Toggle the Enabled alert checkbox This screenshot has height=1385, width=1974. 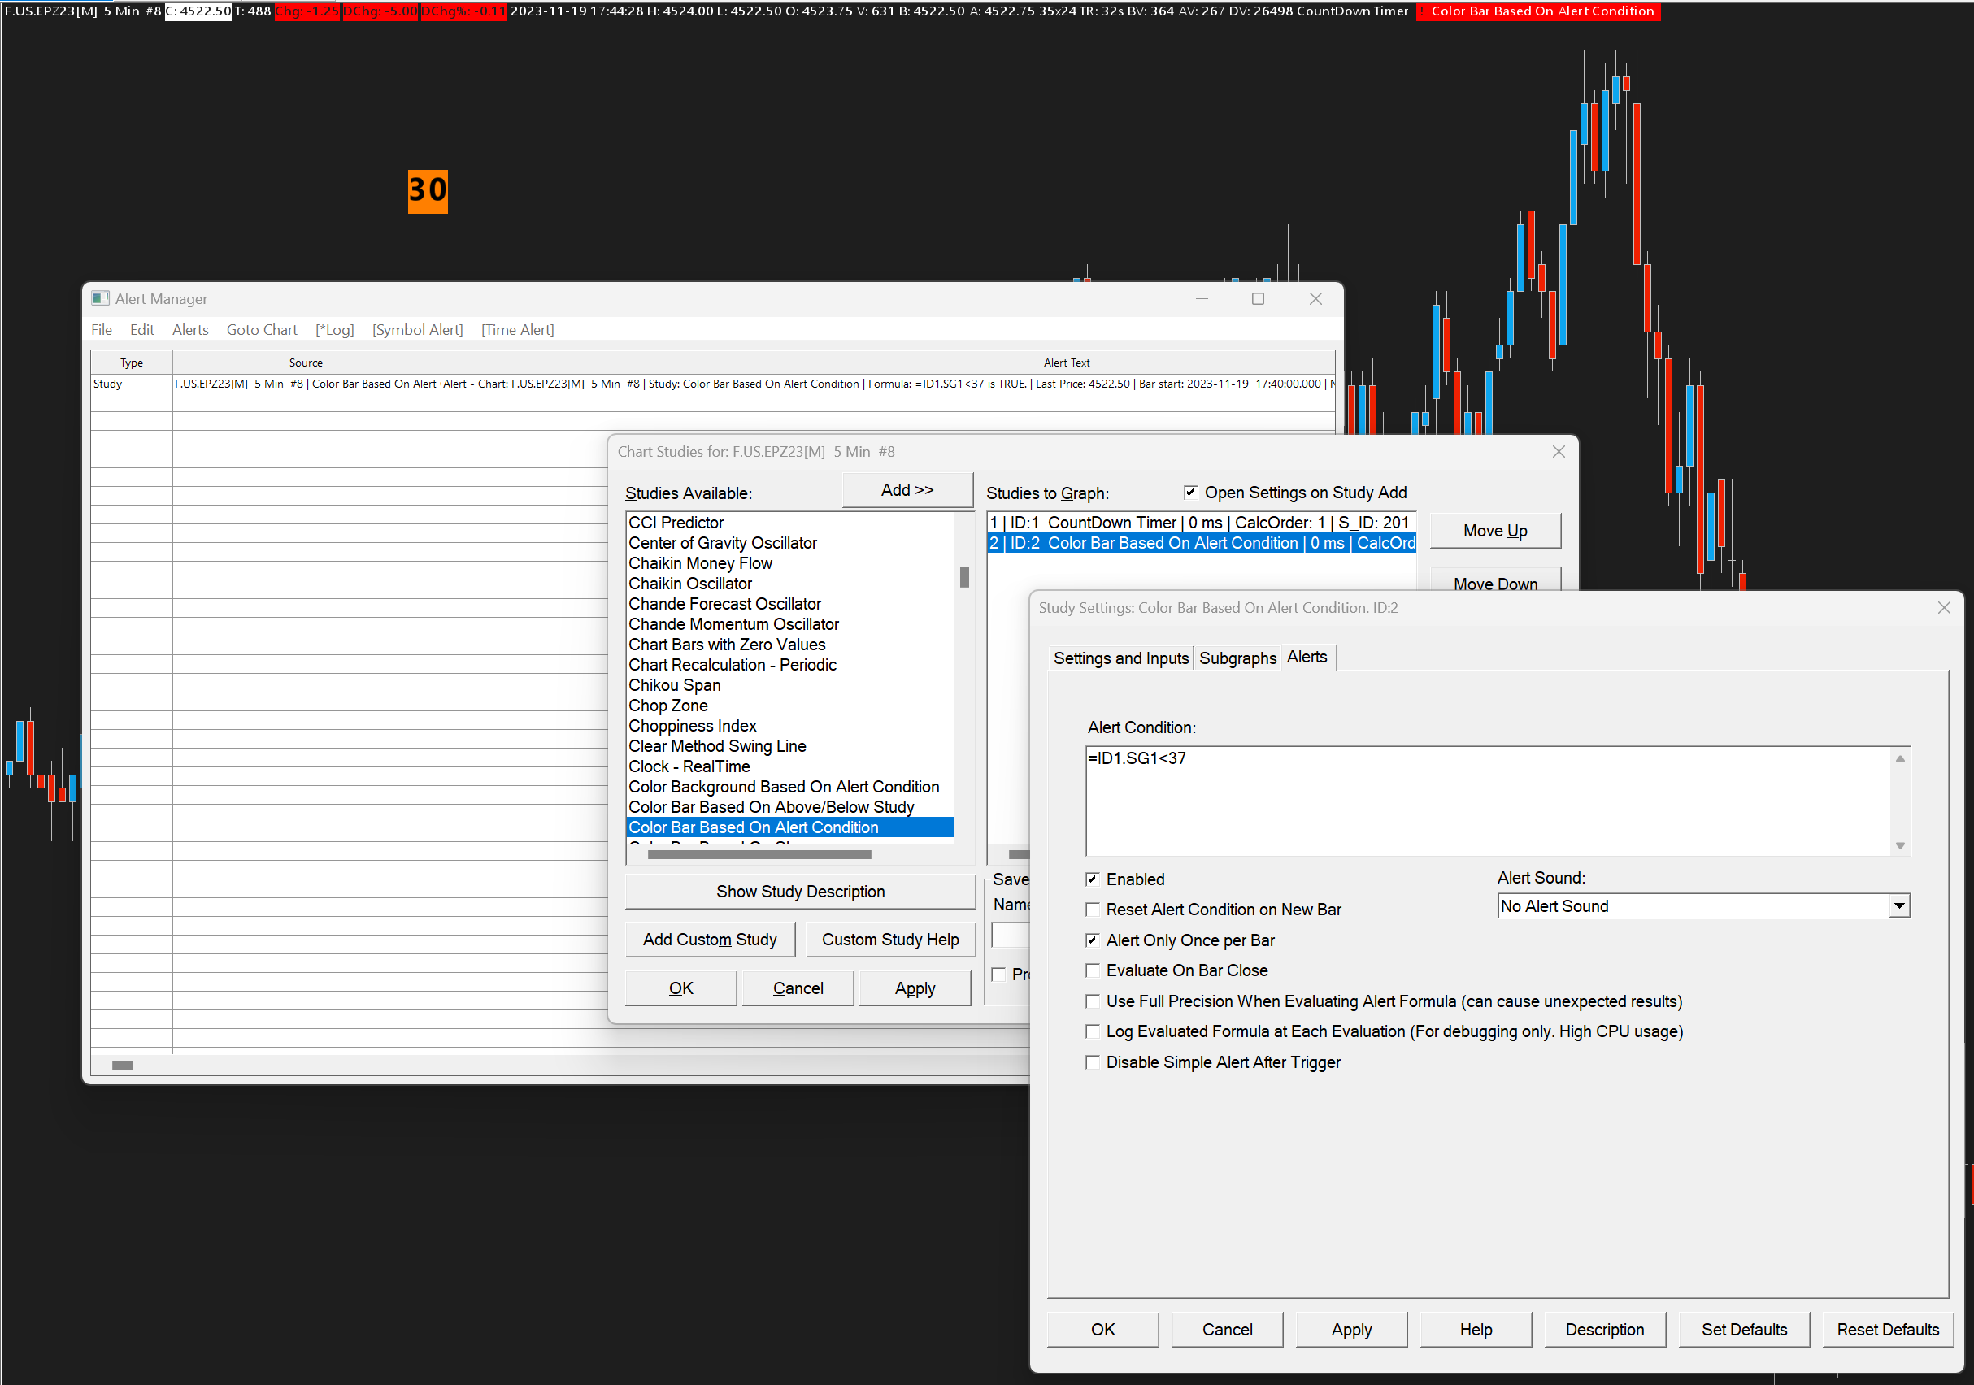point(1092,879)
